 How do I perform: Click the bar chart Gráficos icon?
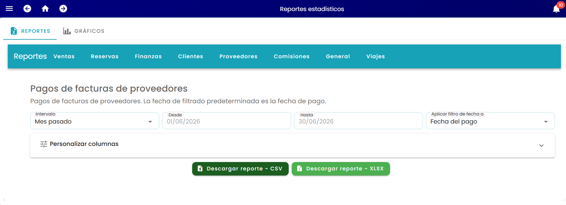[67, 31]
